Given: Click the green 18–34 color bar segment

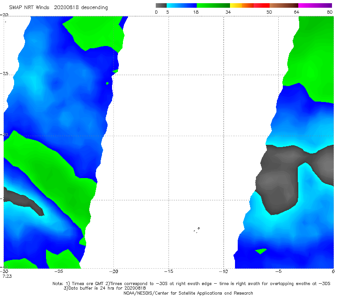Looking at the screenshot, I should click(213, 5).
